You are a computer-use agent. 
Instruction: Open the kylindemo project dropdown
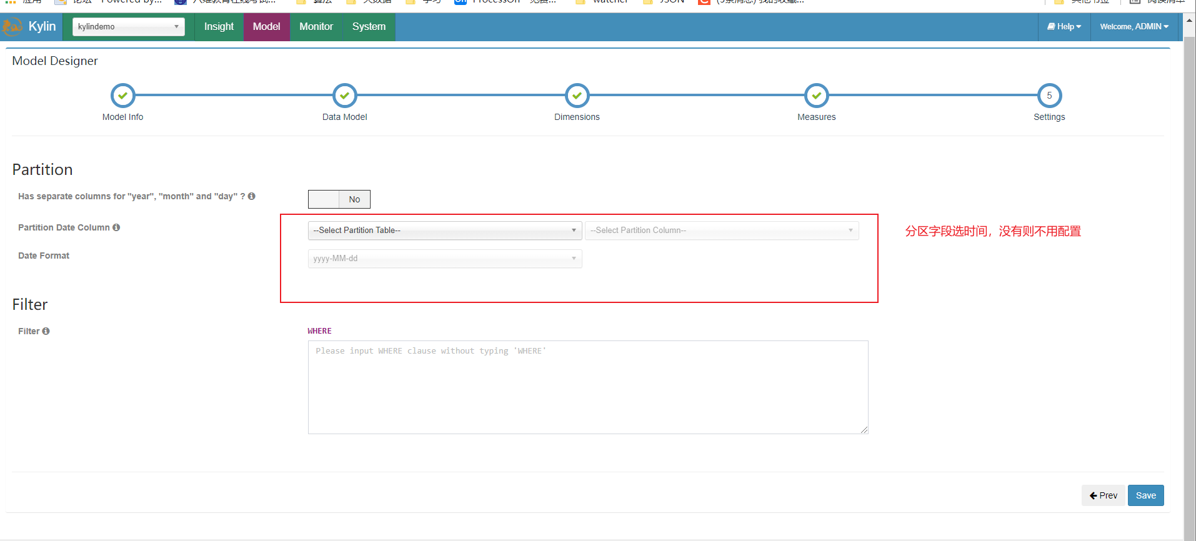(x=129, y=27)
